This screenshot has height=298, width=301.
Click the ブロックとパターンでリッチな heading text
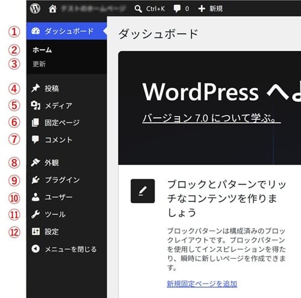pyautogui.click(x=226, y=198)
